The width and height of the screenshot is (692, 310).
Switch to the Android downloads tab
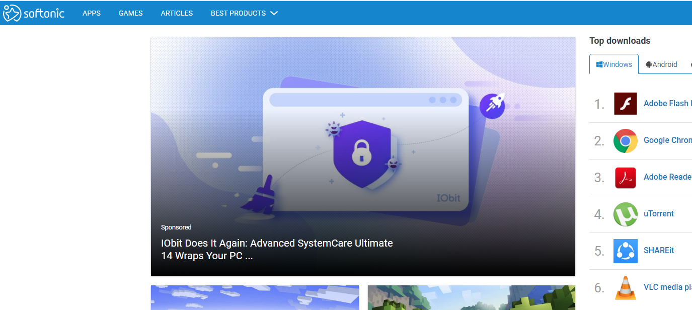tap(661, 64)
